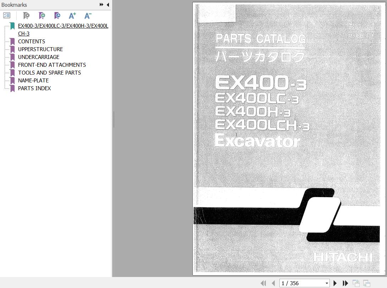Click the delete bookmark icon
The width and height of the screenshot is (387, 288).
(26, 16)
